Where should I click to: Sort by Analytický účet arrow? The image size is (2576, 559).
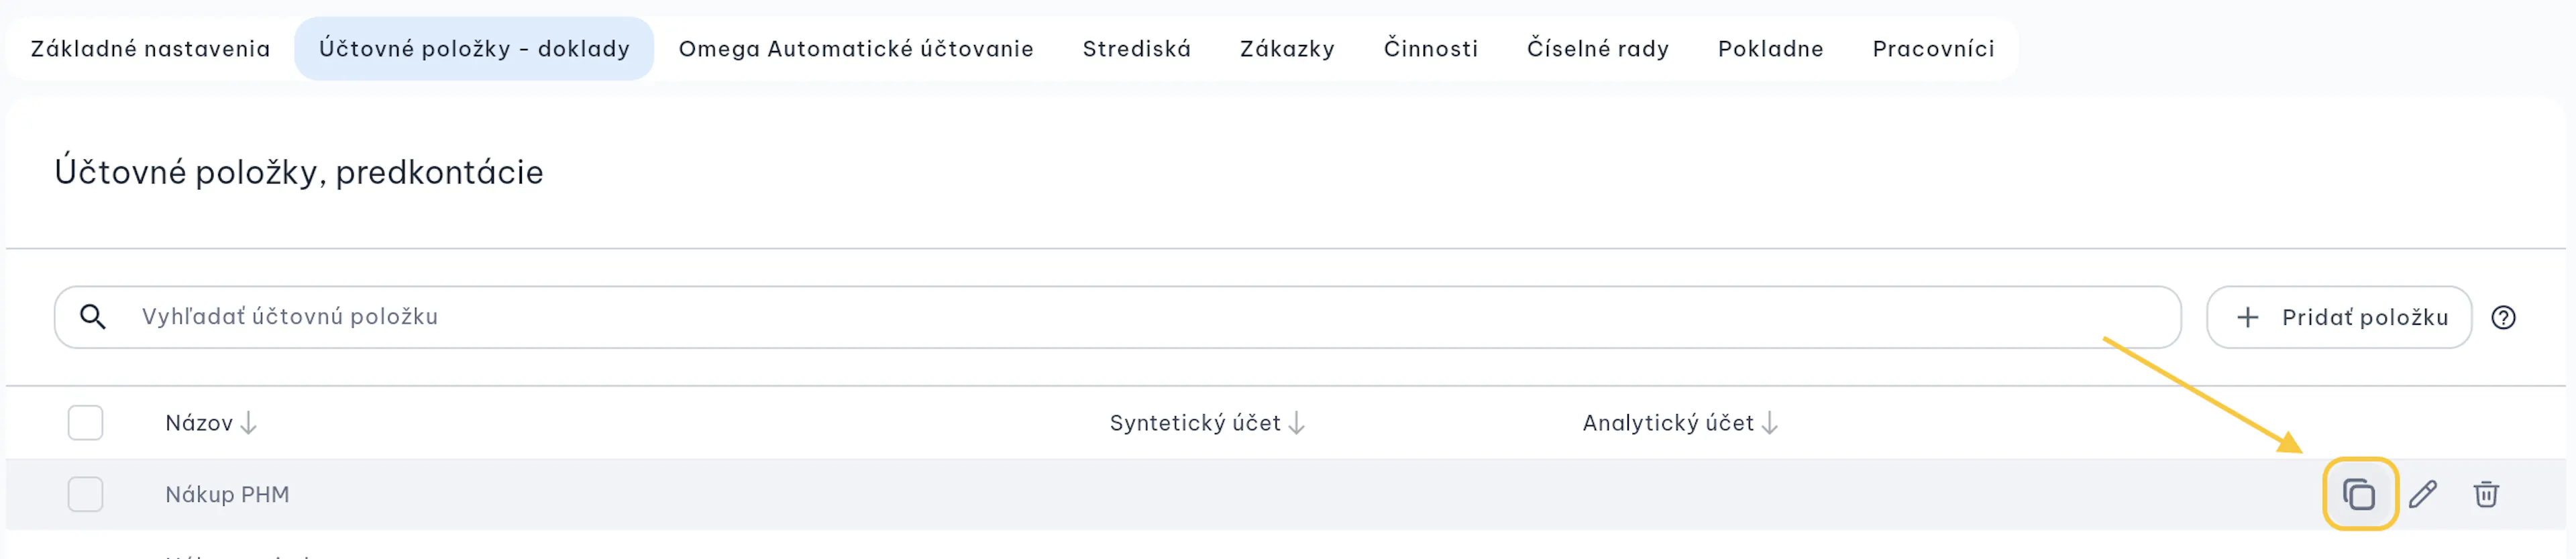click(1770, 423)
